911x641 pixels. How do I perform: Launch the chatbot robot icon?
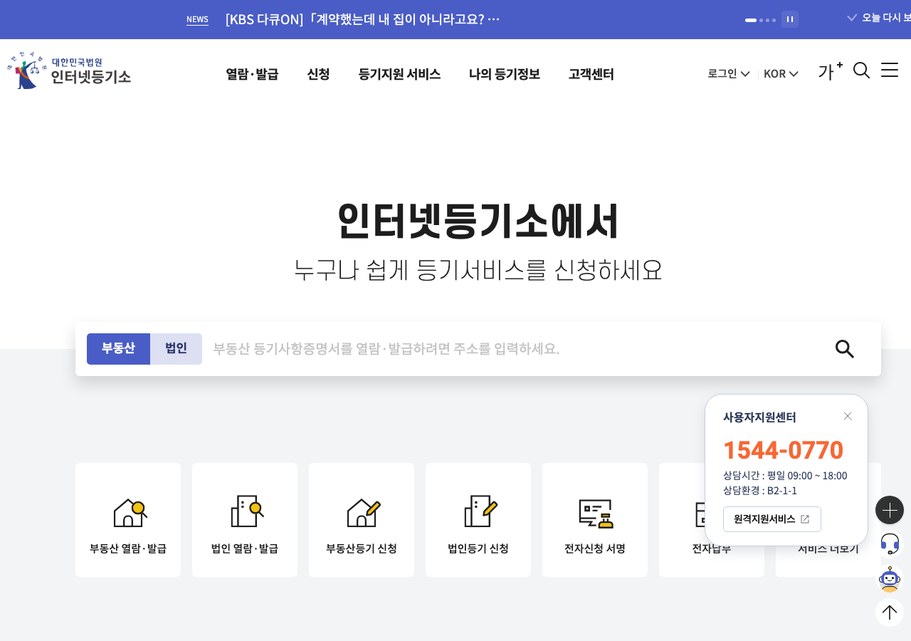(x=890, y=579)
